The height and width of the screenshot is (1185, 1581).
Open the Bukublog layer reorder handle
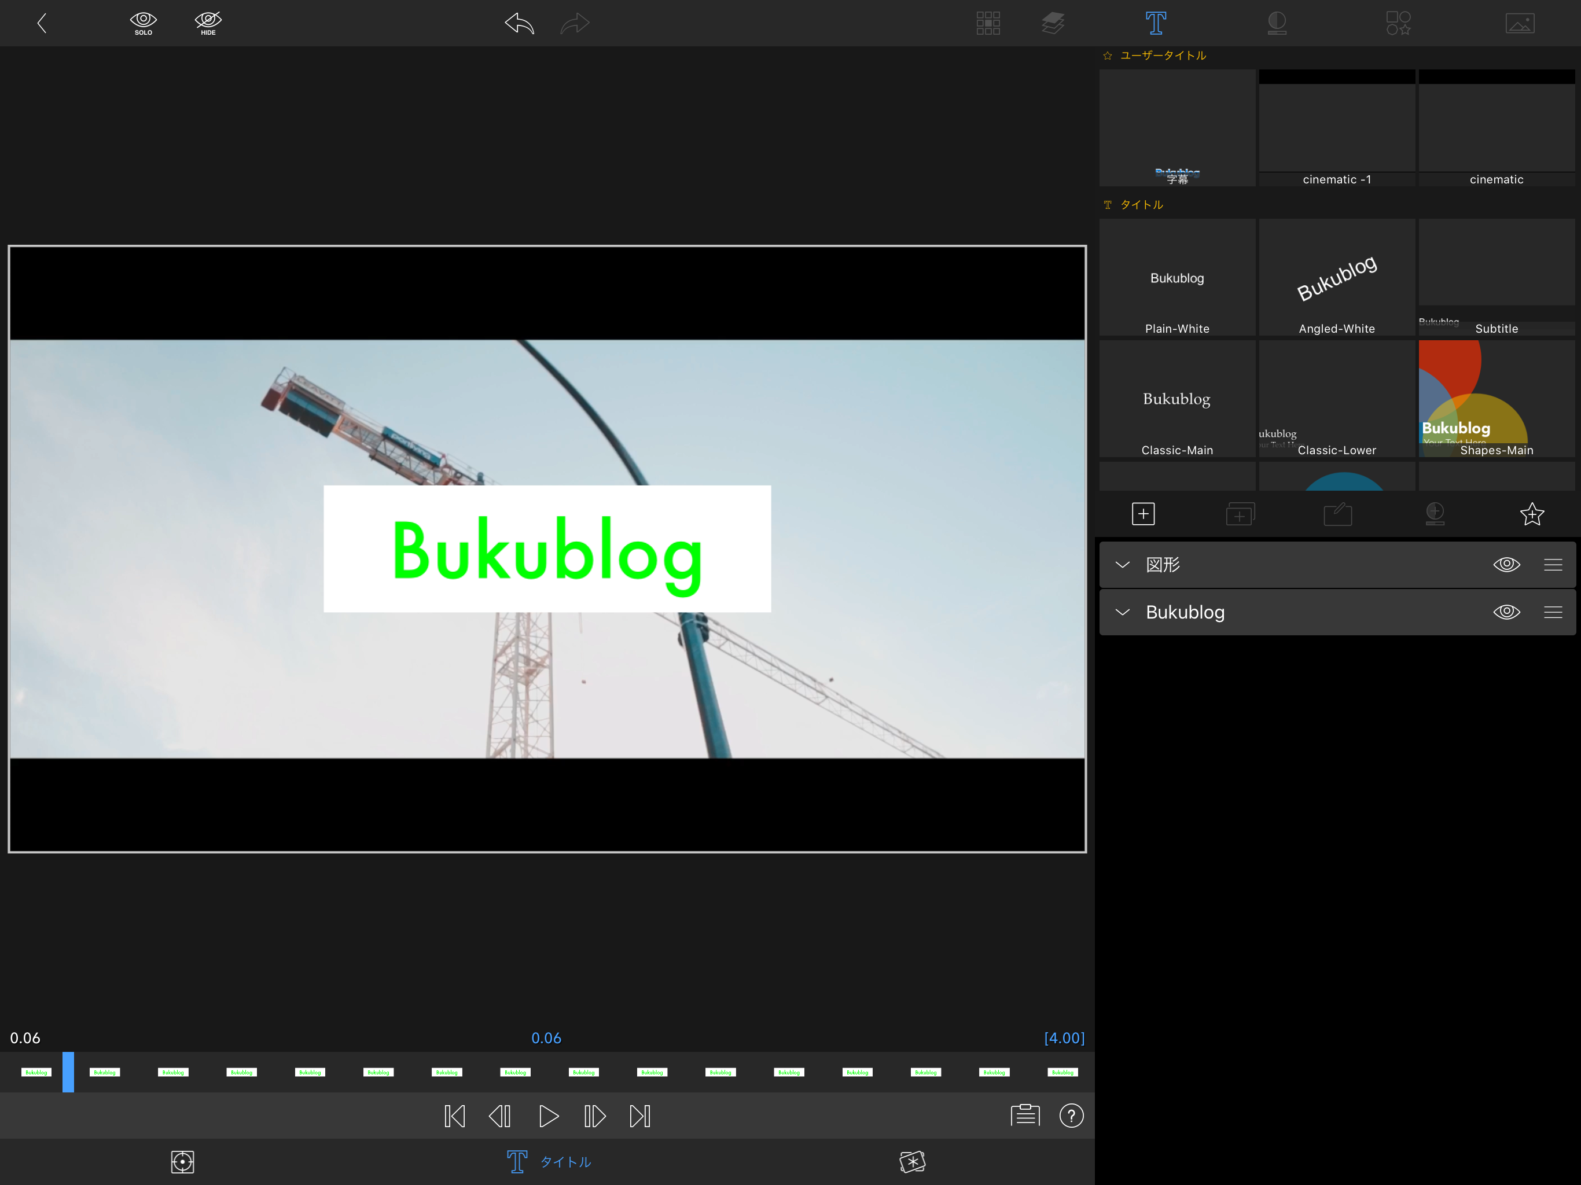(1553, 612)
